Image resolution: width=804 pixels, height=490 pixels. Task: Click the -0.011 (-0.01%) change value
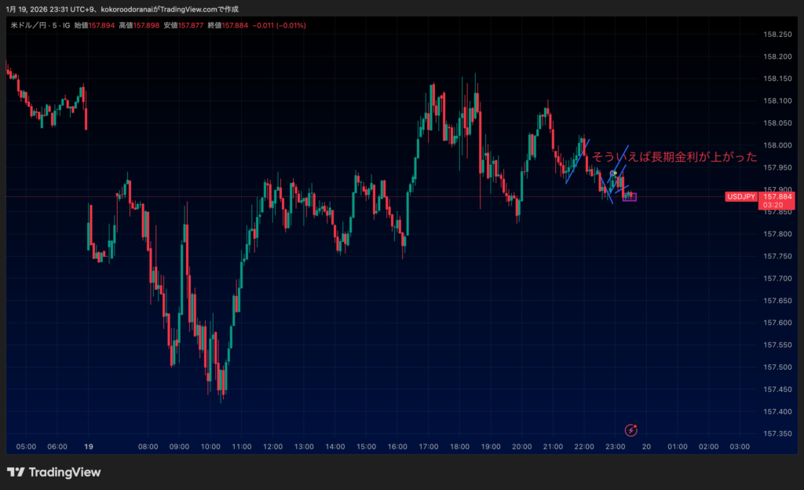pyautogui.click(x=280, y=25)
